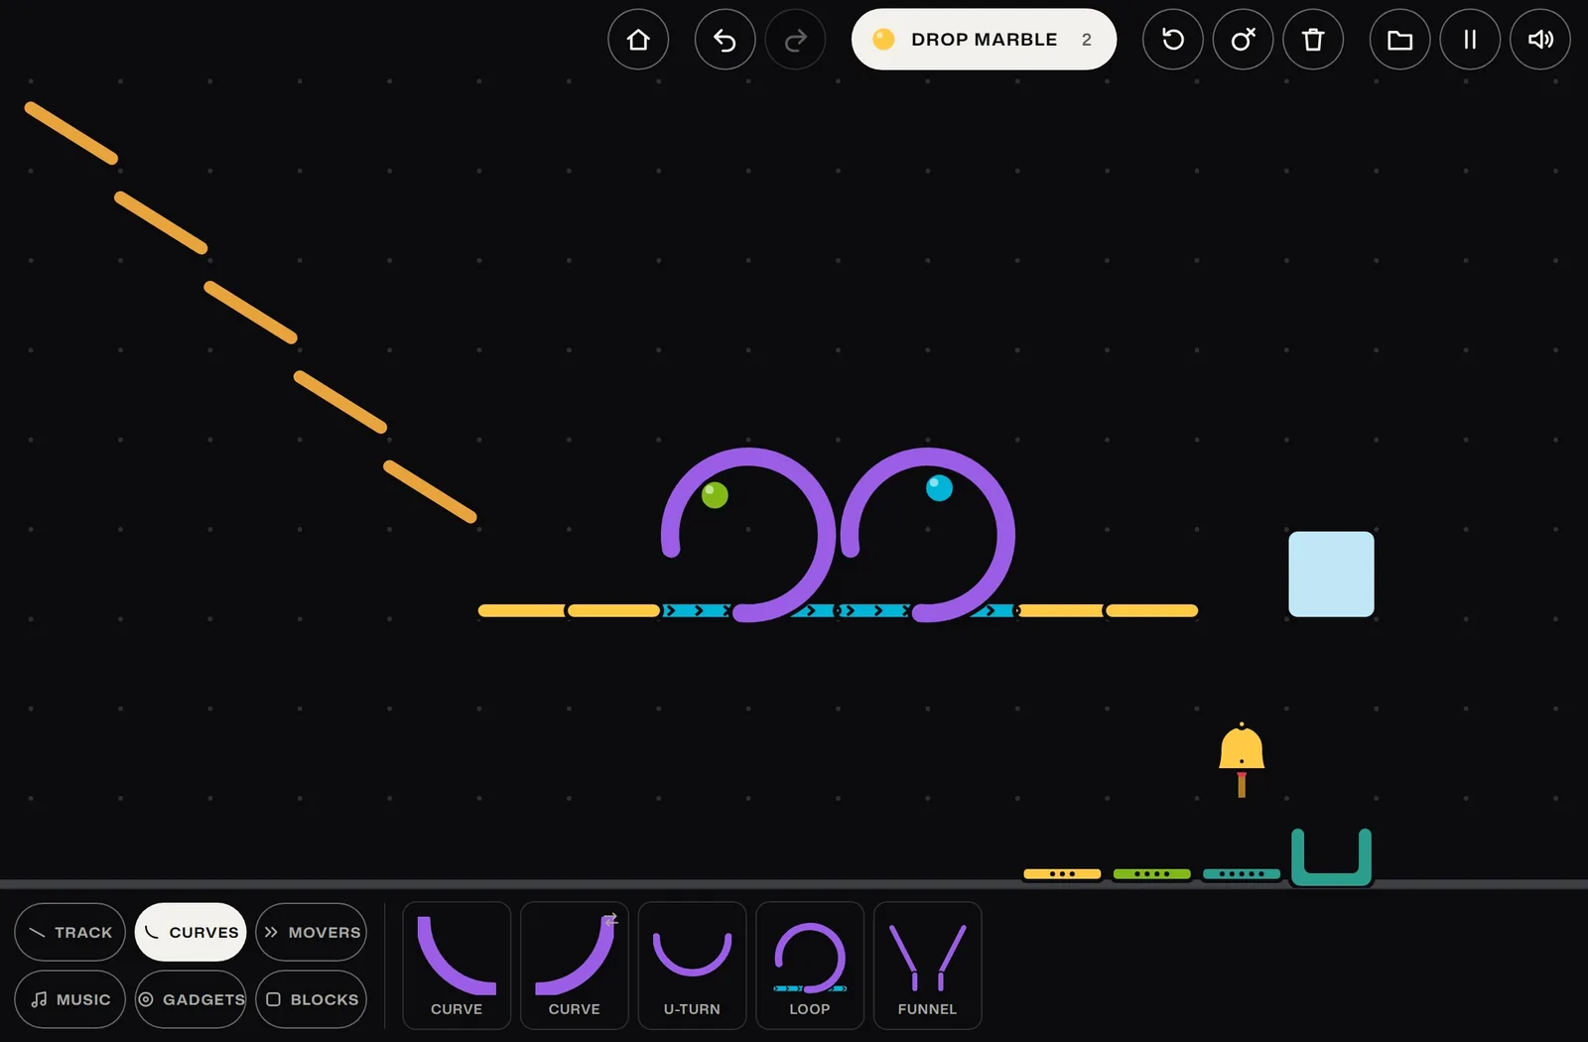Switch to the Gadgets category
Viewport: 1588px width, 1042px height.
(191, 999)
